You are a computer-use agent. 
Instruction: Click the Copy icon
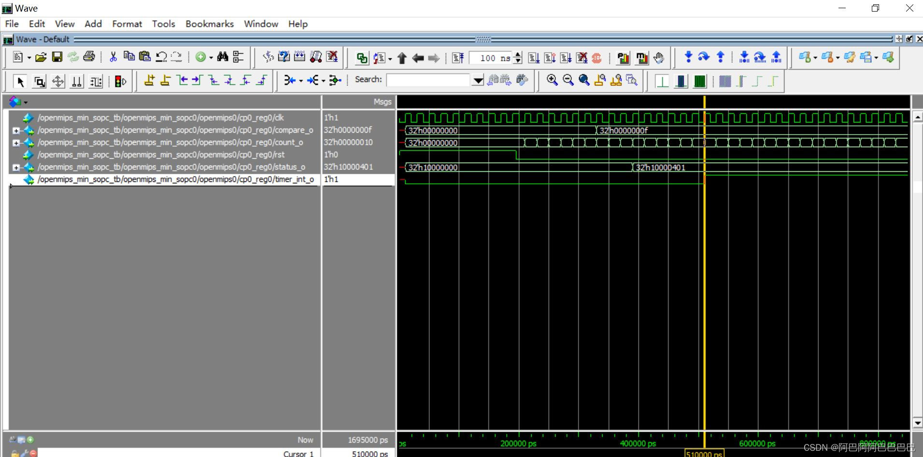[129, 56]
